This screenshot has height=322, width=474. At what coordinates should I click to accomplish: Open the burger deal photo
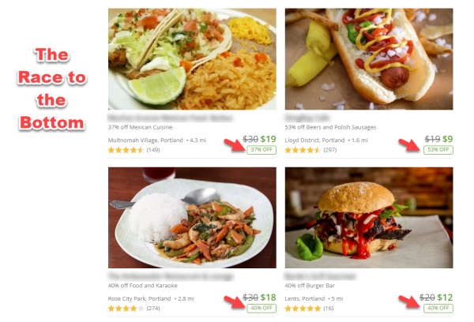[369, 218]
